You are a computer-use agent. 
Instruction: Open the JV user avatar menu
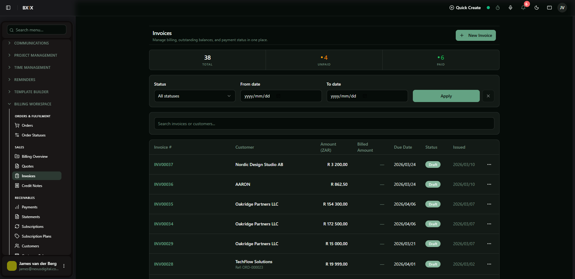pyautogui.click(x=562, y=8)
